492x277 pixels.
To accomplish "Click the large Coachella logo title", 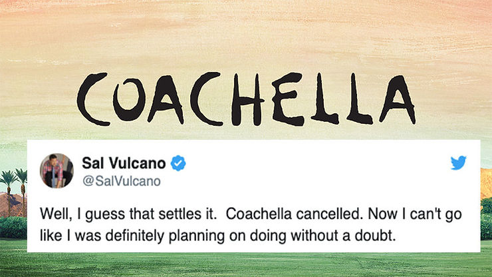I will (x=247, y=99).
